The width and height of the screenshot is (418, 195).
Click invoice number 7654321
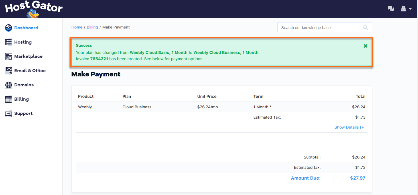click(99, 59)
